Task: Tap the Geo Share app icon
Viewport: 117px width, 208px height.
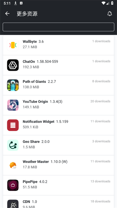Action: (x=13, y=145)
